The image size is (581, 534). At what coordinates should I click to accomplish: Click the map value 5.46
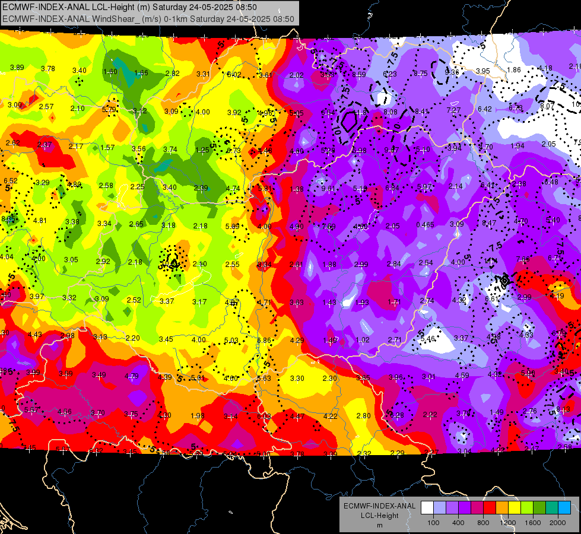pos(428,338)
